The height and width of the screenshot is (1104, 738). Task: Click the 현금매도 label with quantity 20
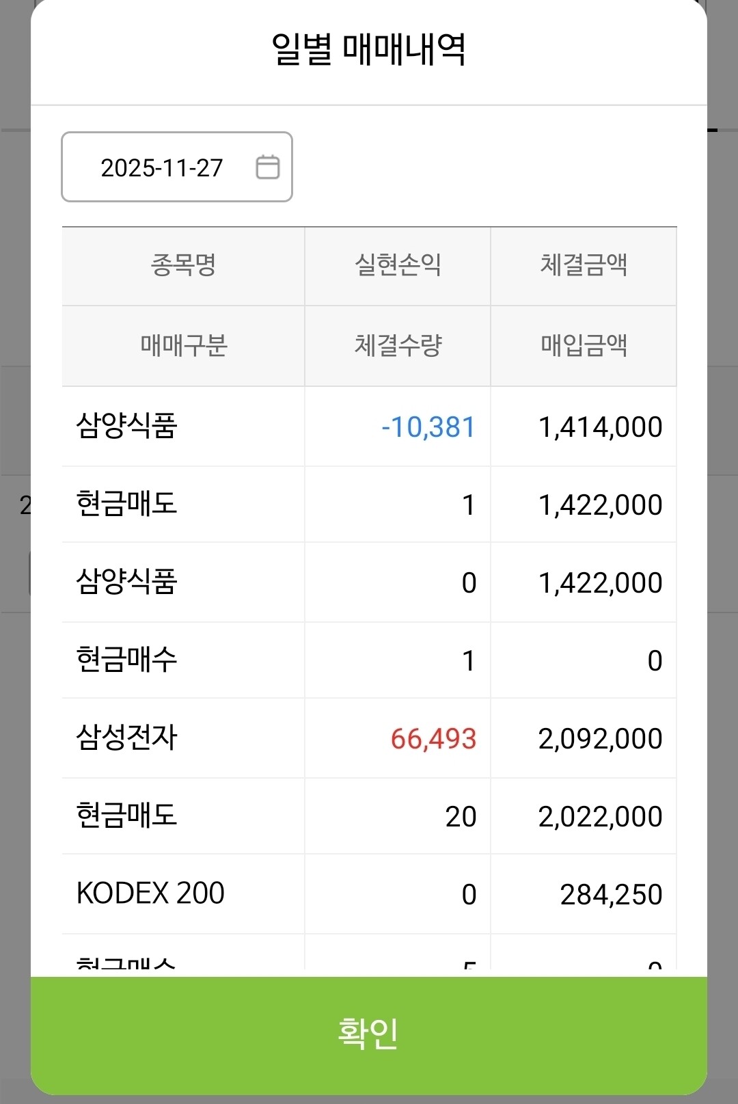126,816
